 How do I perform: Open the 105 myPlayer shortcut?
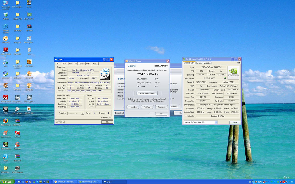tap(17, 110)
